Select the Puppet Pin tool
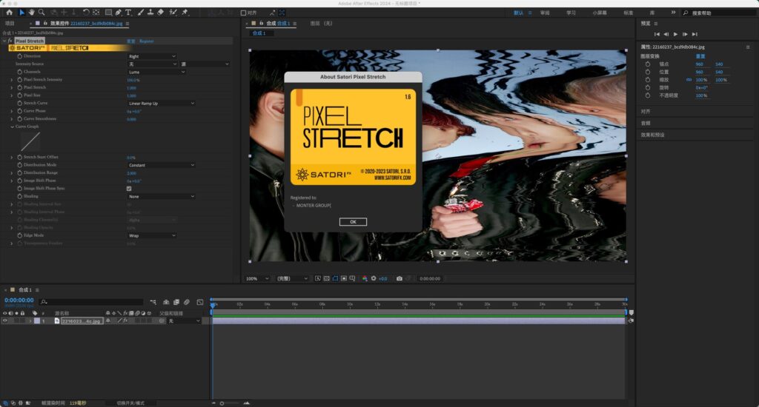 [x=185, y=13]
